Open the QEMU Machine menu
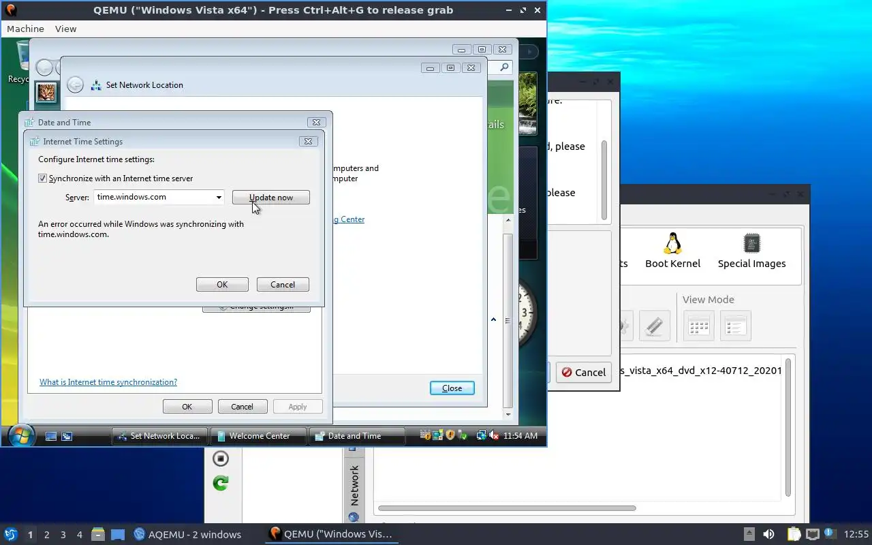Image resolution: width=872 pixels, height=545 pixels. [25, 29]
